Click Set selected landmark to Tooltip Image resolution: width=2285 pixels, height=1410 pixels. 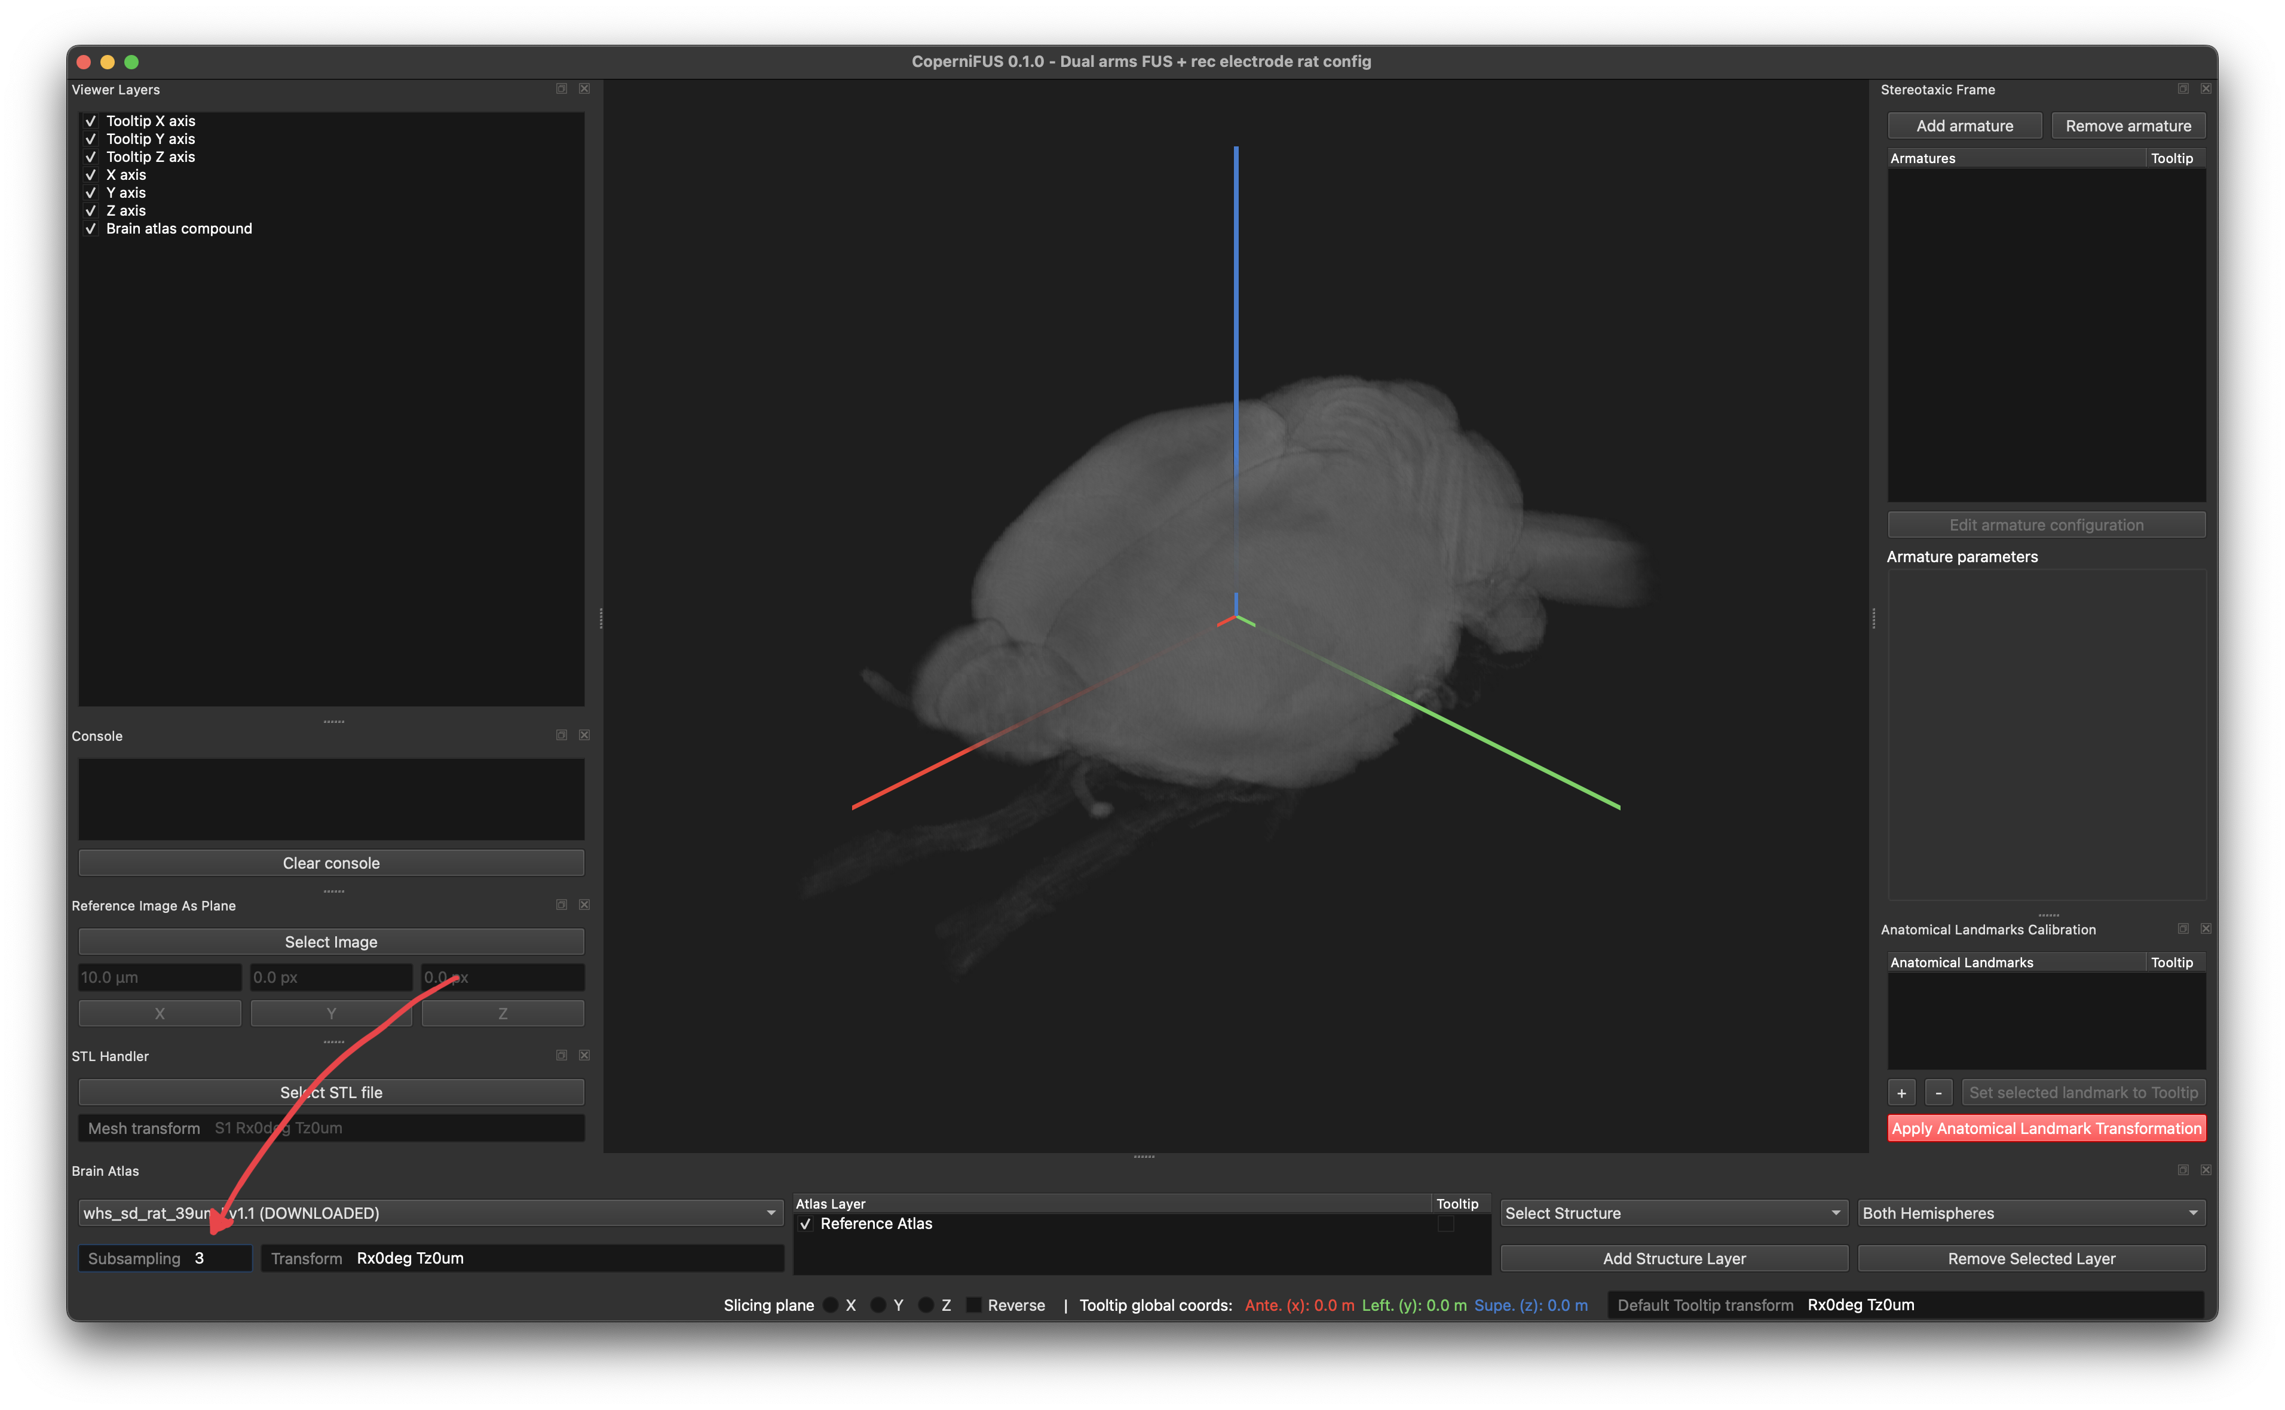click(x=2082, y=1092)
